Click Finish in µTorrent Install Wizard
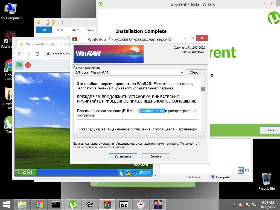 point(272,130)
